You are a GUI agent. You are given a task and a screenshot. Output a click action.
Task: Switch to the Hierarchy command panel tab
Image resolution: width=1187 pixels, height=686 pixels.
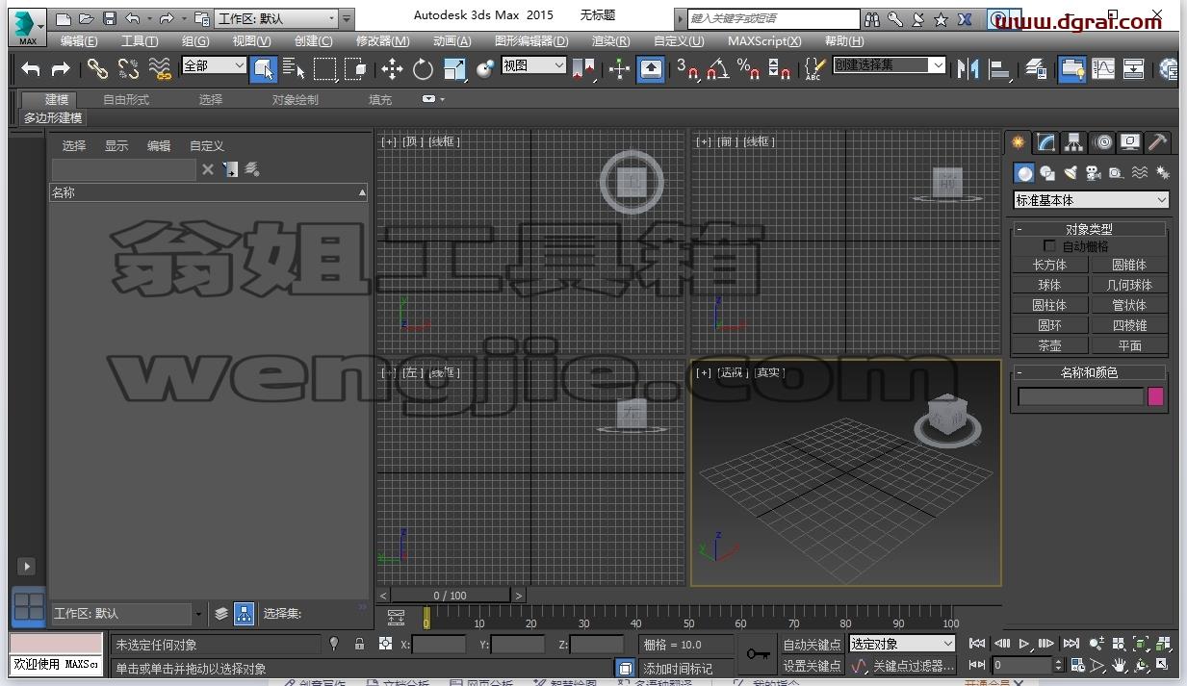pos(1074,142)
